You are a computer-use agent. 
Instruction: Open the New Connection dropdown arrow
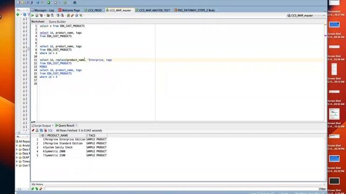[x=21, y=15]
